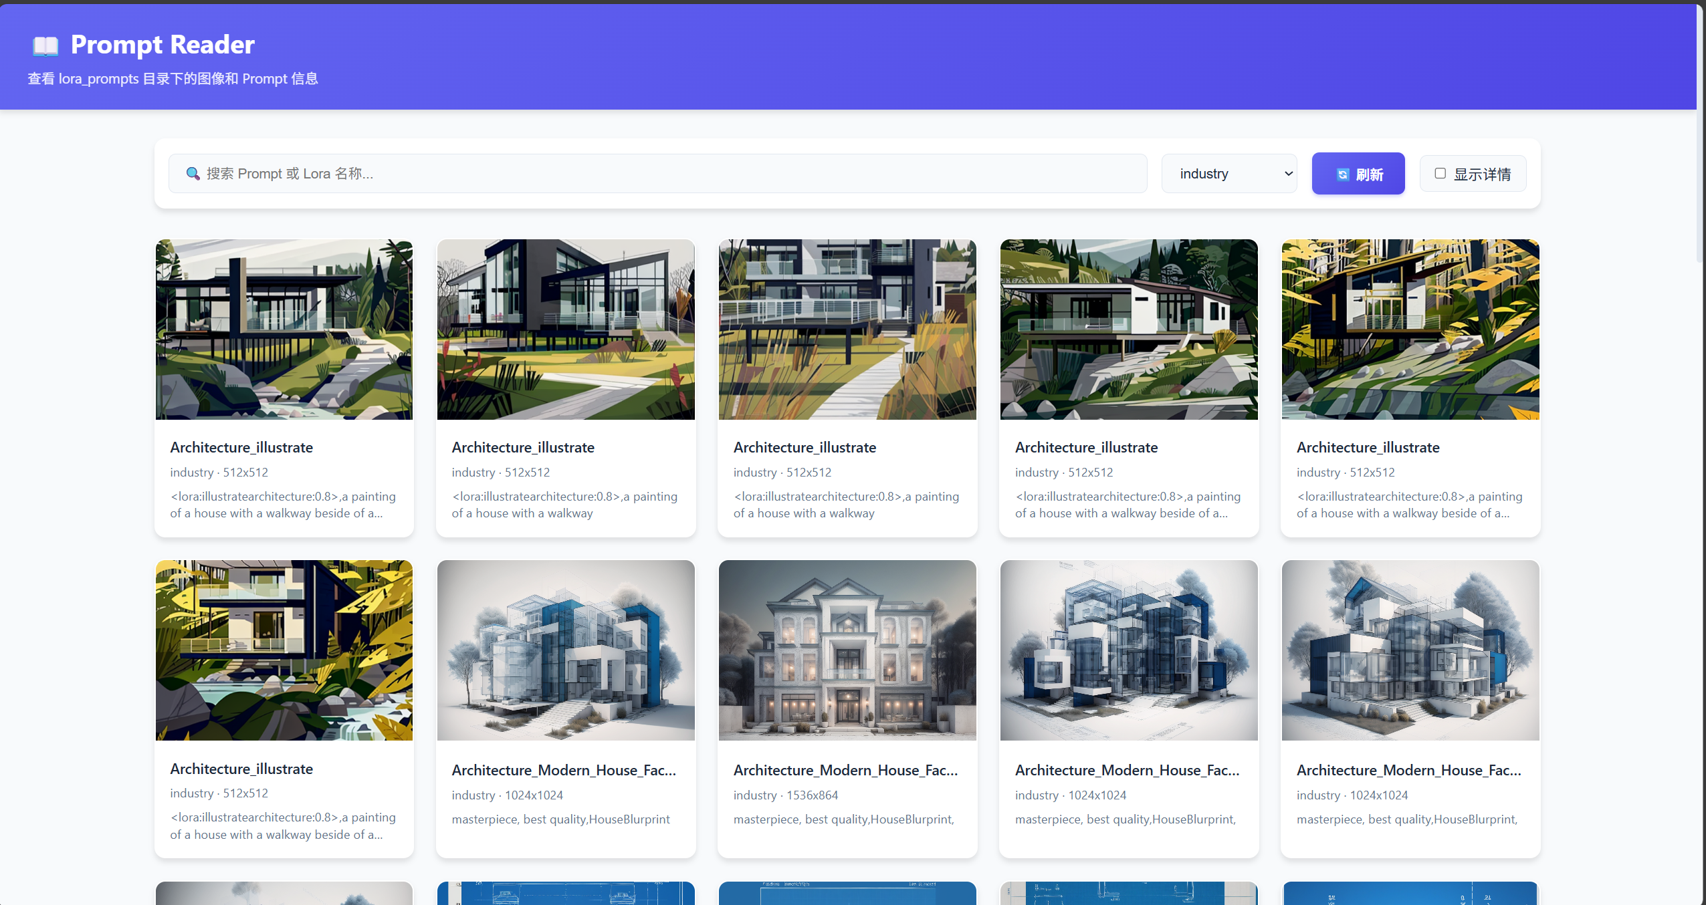Open the industry category dropdown
This screenshot has width=1706, height=905.
coord(1229,174)
